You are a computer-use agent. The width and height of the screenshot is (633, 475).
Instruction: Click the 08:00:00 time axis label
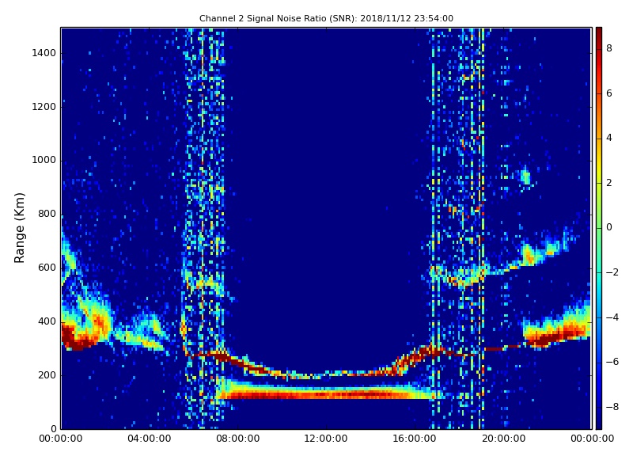(238, 439)
